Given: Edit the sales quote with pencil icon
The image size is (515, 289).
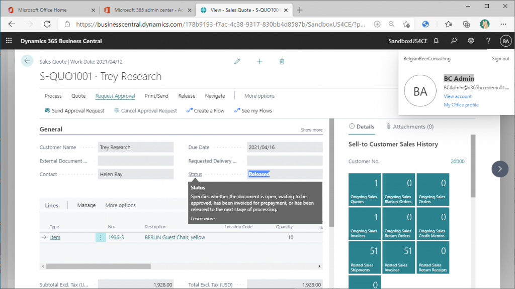Looking at the screenshot, I should pyautogui.click(x=237, y=61).
